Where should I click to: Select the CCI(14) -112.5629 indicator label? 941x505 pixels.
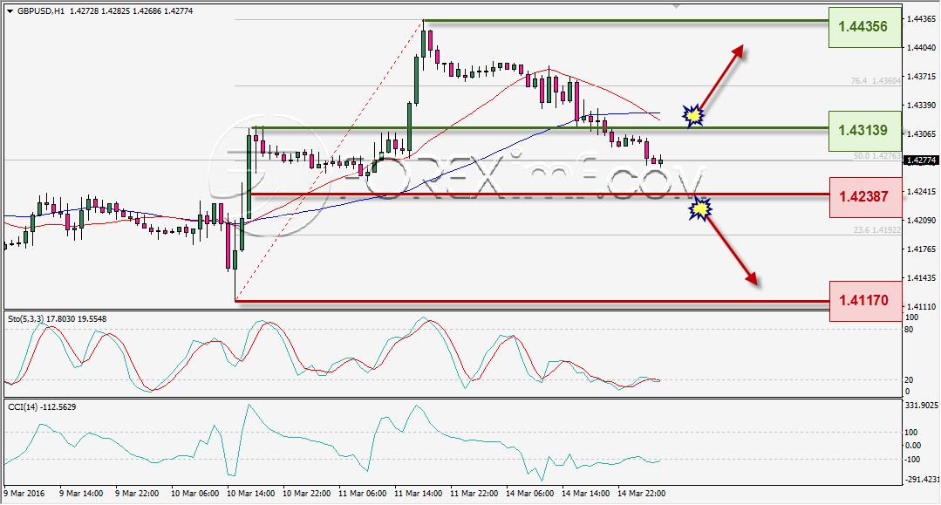(x=42, y=407)
